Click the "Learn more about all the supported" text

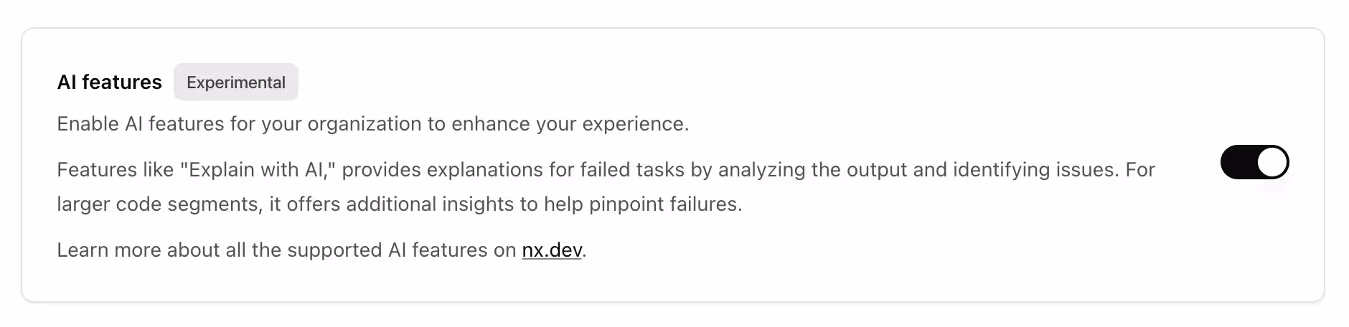coord(219,250)
